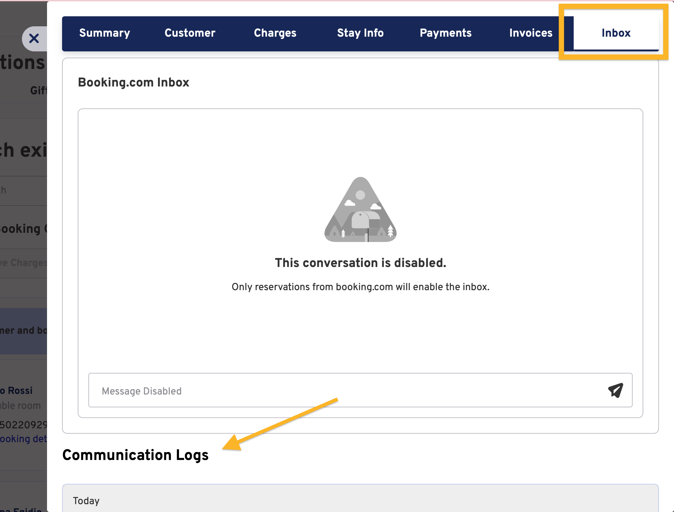Close the reservation panel with the X icon
674x512 pixels.
[34, 39]
